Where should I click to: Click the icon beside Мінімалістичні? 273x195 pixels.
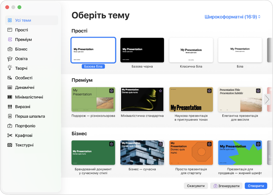pyautogui.click(x=10, y=97)
